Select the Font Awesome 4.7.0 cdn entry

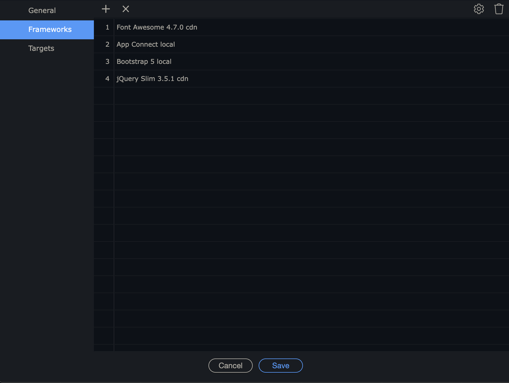click(x=157, y=27)
